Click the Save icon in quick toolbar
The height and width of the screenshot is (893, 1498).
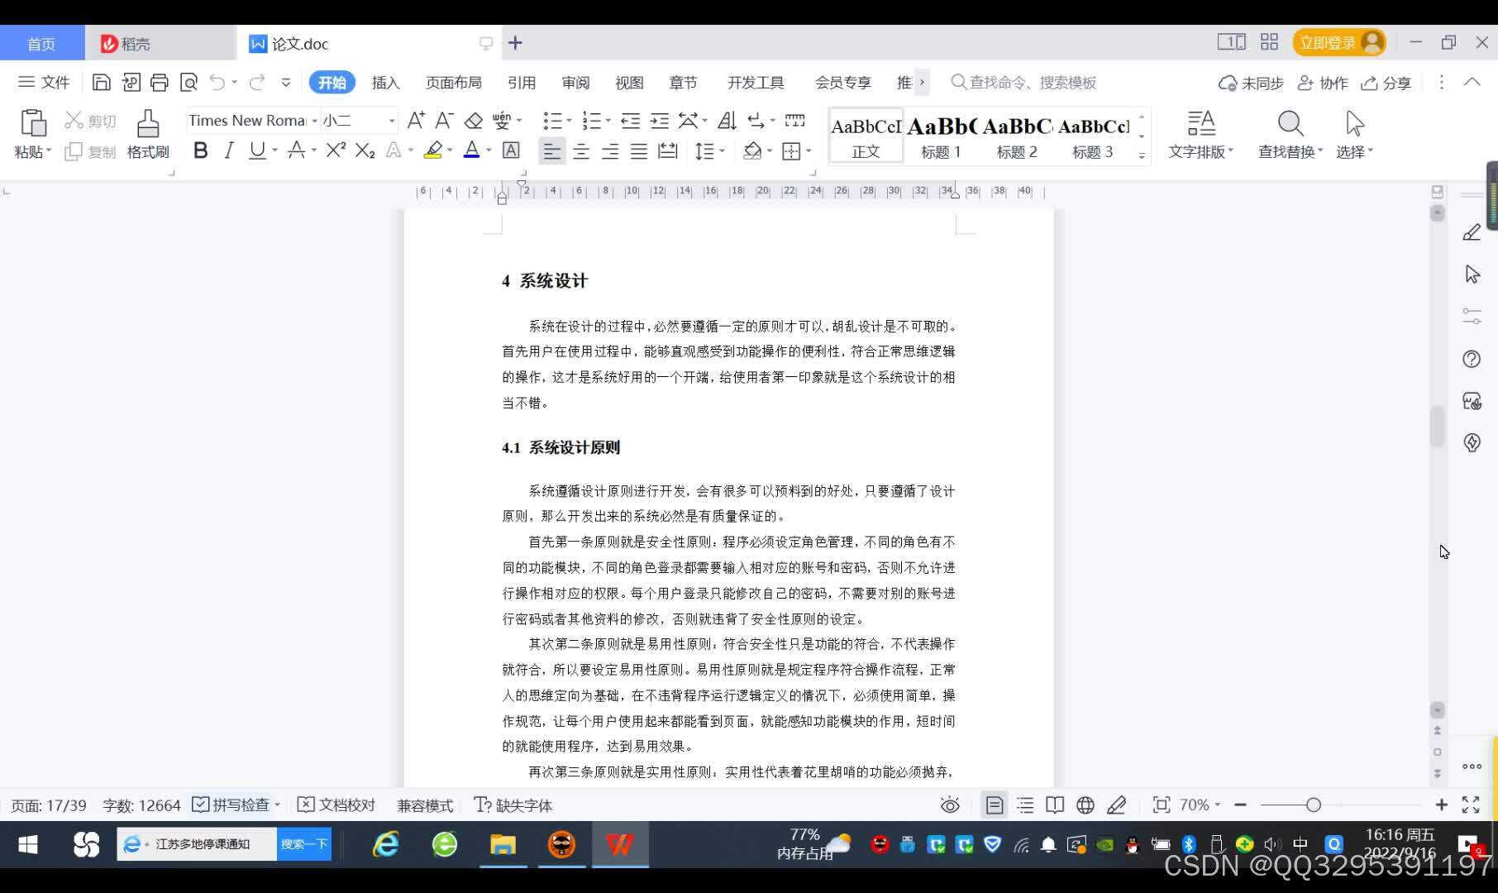pos(101,82)
